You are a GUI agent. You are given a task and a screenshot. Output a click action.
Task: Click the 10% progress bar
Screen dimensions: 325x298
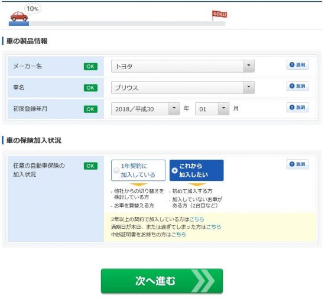117,24
